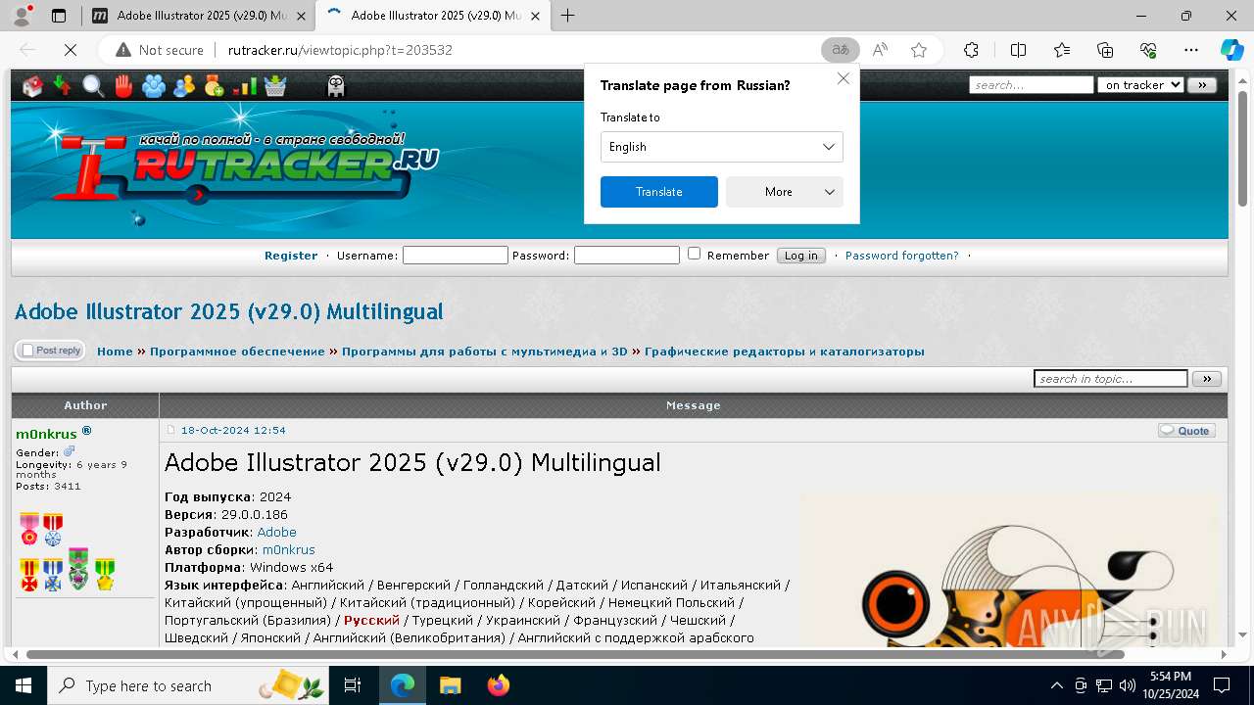
Task: Toggle Edge split screen view
Action: coord(1018,50)
